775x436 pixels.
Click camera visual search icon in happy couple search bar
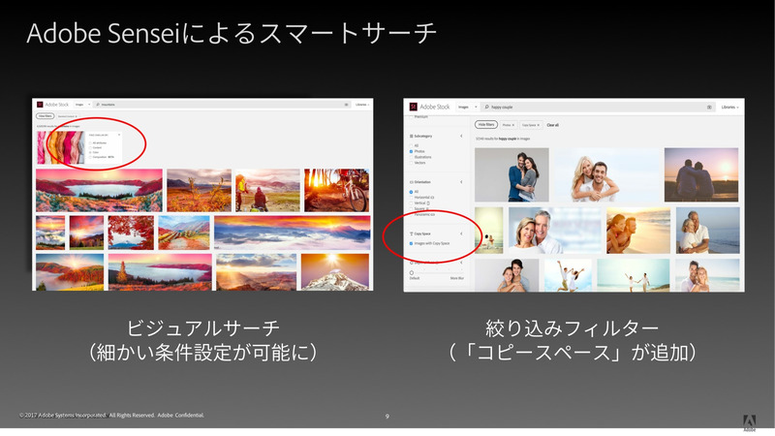(x=709, y=108)
